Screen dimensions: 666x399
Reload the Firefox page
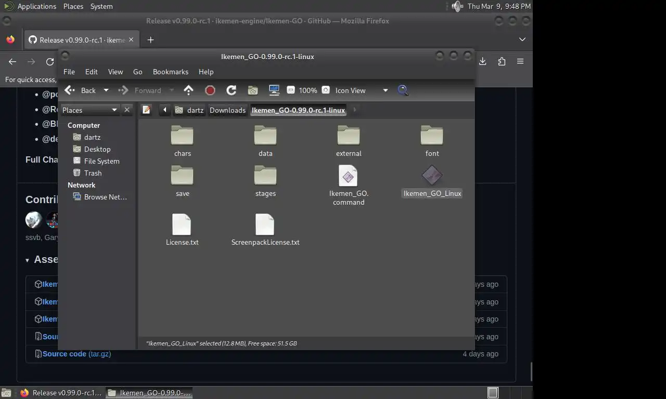[50, 61]
